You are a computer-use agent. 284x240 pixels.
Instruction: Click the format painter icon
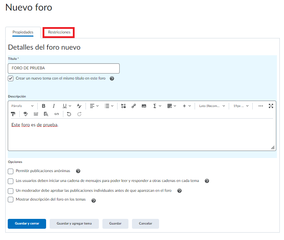(x=13, y=114)
